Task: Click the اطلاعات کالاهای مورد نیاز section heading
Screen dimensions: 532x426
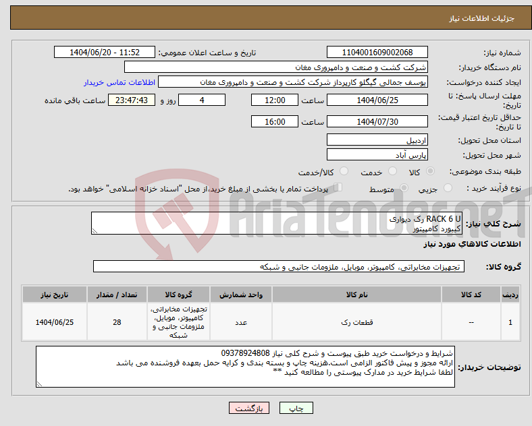Action: click(x=472, y=244)
